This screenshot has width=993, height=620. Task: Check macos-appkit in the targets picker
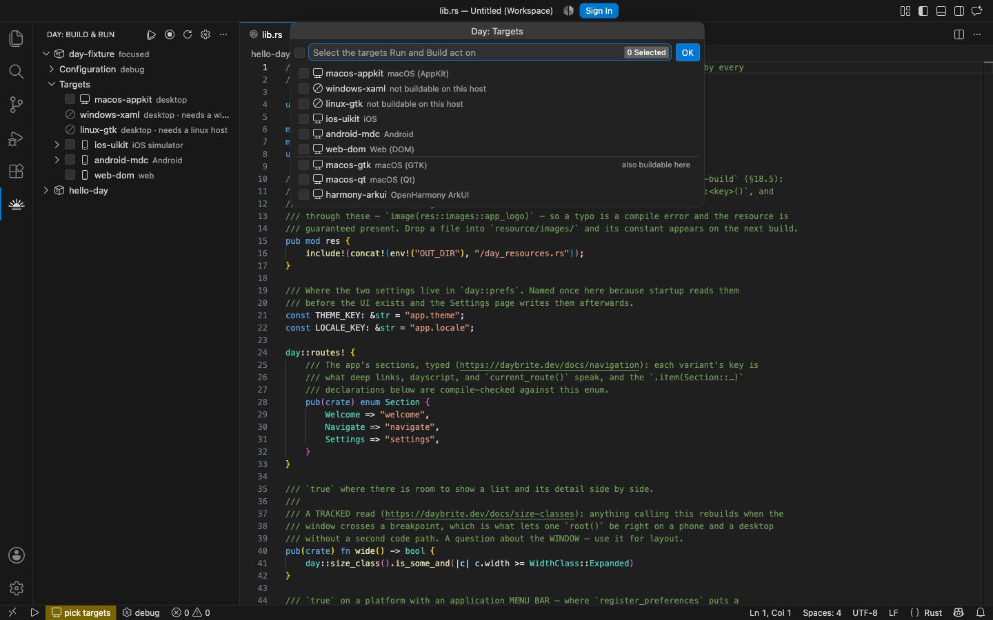(x=303, y=74)
